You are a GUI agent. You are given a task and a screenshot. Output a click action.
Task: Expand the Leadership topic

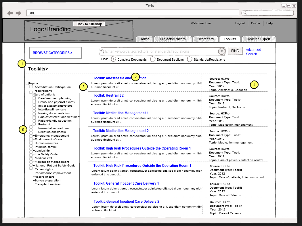(x=34, y=151)
